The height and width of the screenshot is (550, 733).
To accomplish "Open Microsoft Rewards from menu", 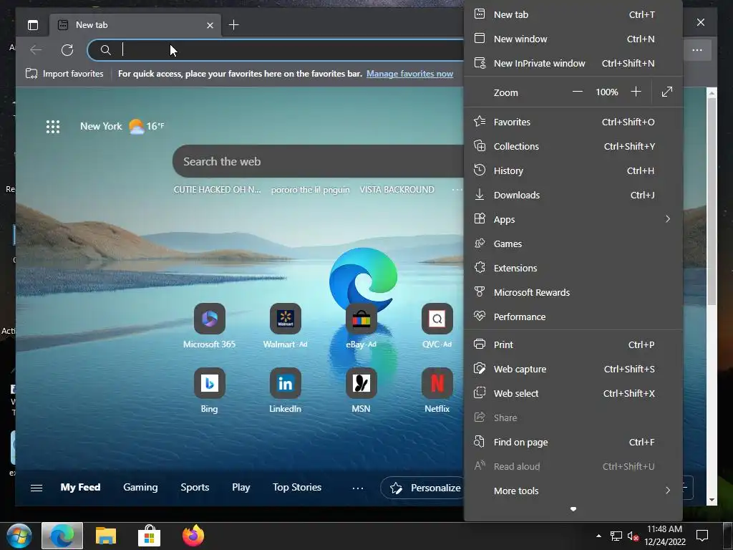I will (x=573, y=292).
